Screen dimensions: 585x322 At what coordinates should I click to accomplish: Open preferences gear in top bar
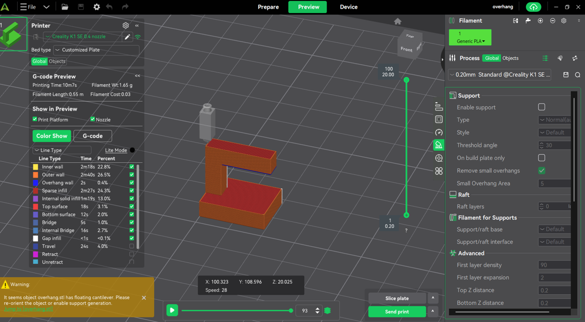coord(97,7)
